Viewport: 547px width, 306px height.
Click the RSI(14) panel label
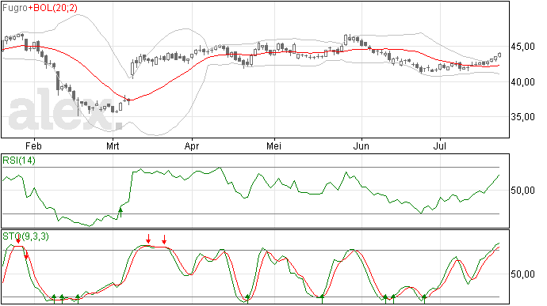19,161
